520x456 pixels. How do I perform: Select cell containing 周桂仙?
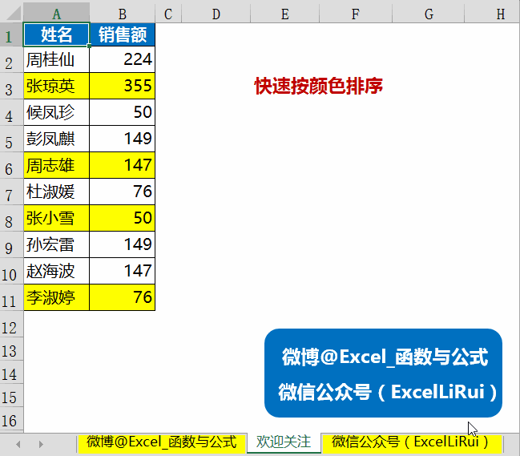56,59
